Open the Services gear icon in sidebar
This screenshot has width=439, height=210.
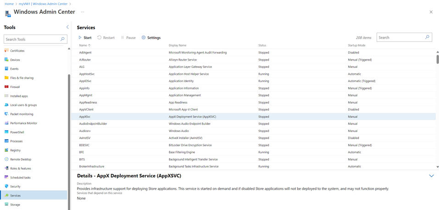(x=6, y=195)
